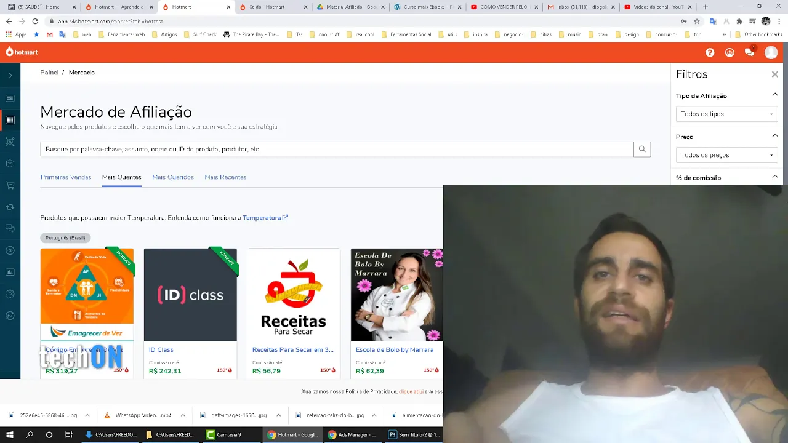Open the products cube icon in the sidebar
Image resolution: width=788 pixels, height=443 pixels.
(x=10, y=164)
